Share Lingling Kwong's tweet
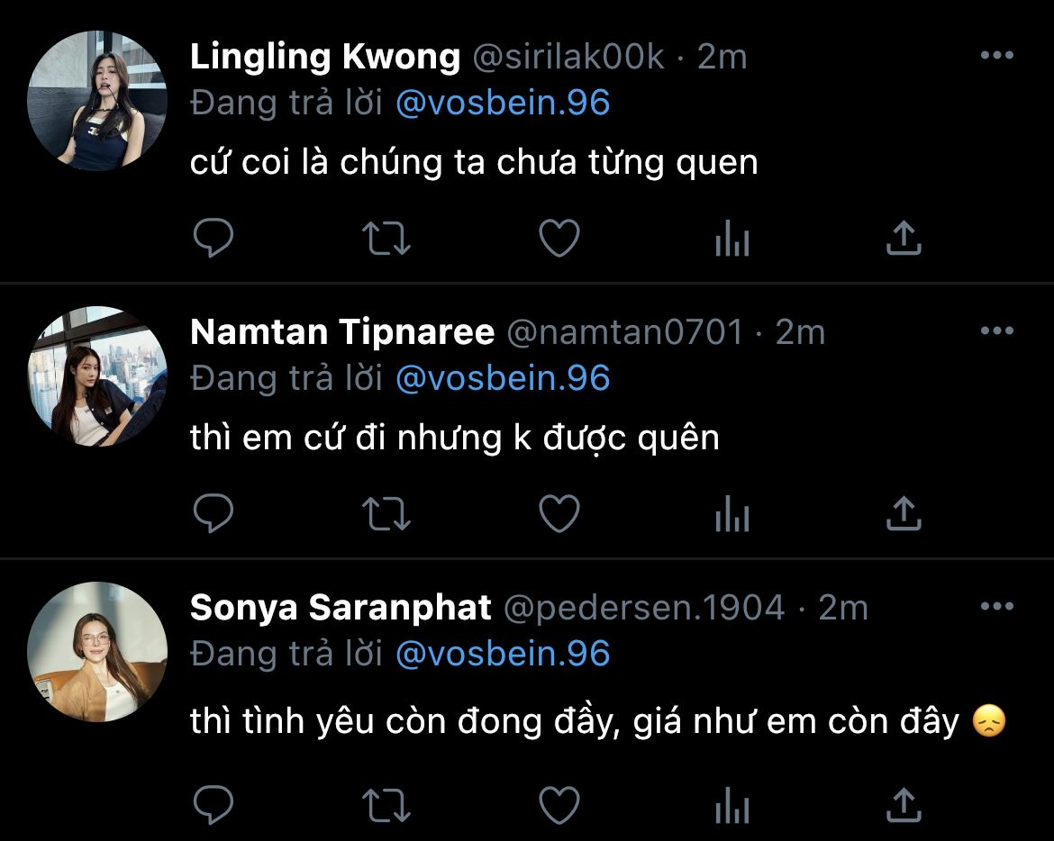 click(x=904, y=238)
